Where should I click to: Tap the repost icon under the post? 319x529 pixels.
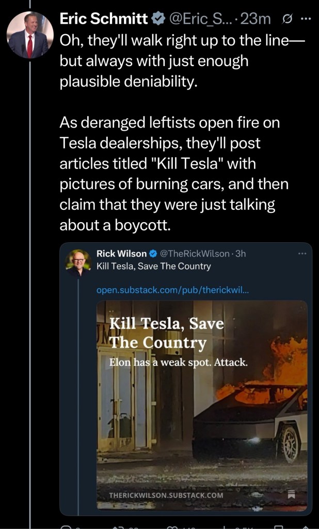(118, 526)
